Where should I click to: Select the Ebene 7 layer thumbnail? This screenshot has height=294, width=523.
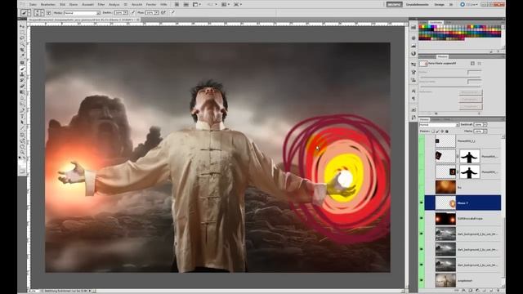pyautogui.click(x=445, y=203)
